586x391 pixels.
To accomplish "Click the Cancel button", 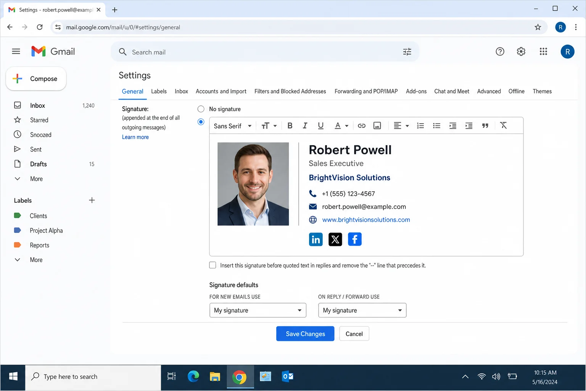I will pos(354,334).
